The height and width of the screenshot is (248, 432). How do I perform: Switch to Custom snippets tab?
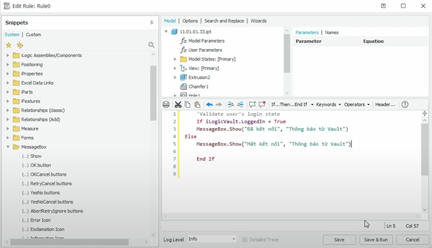(x=33, y=35)
